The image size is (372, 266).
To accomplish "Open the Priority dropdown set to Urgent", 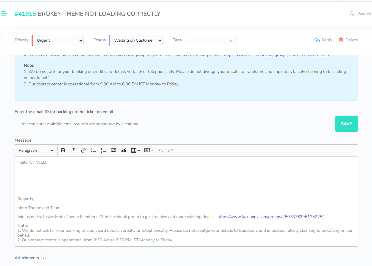I will [58, 40].
